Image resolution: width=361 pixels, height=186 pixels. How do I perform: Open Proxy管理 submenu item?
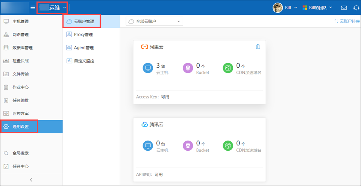(x=91, y=35)
